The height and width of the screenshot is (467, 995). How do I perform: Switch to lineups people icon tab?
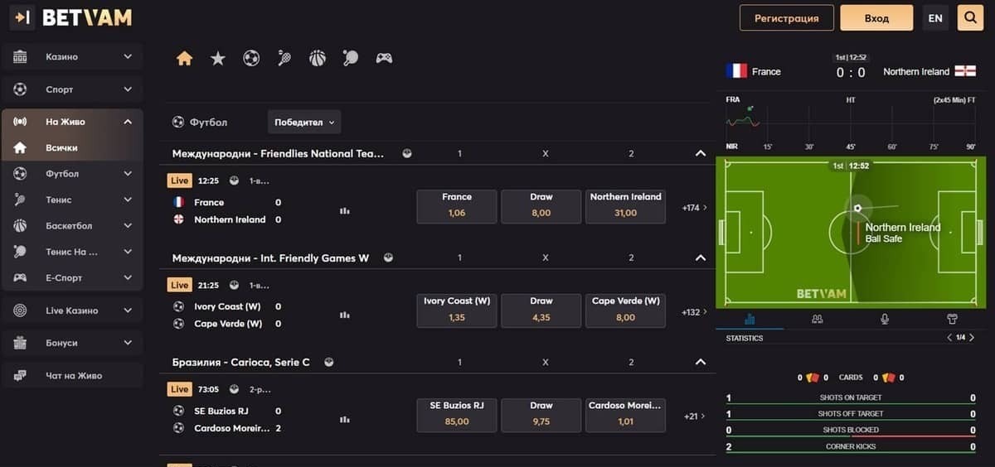(818, 319)
